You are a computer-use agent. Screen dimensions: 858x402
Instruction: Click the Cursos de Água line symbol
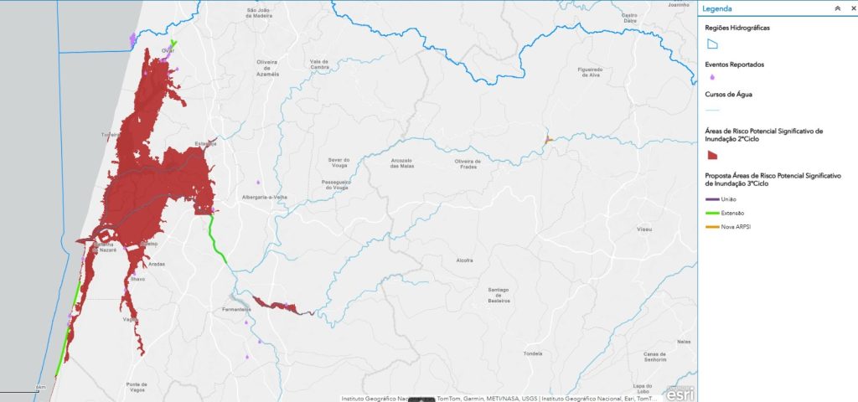coord(712,111)
